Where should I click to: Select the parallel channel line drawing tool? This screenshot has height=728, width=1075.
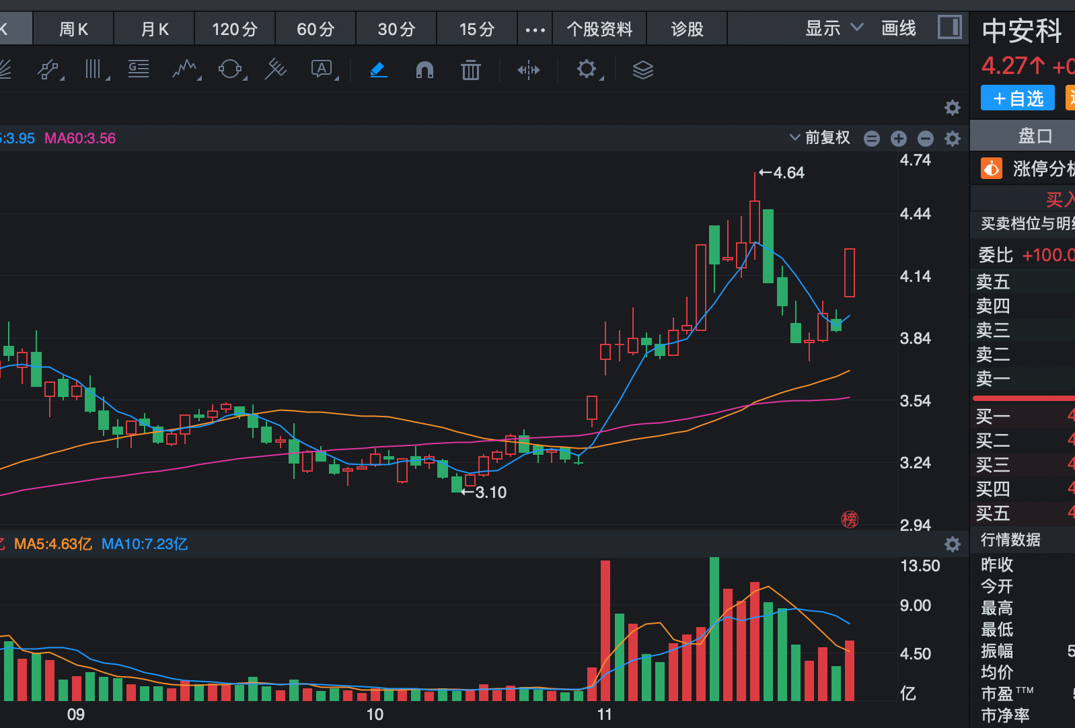tap(48, 69)
